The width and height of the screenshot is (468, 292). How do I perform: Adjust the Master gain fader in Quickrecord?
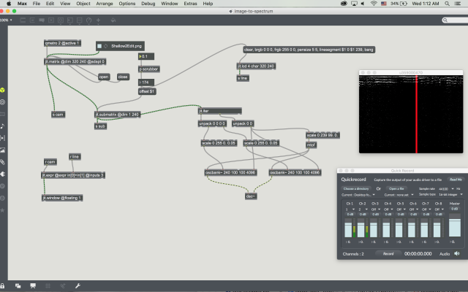455,226
